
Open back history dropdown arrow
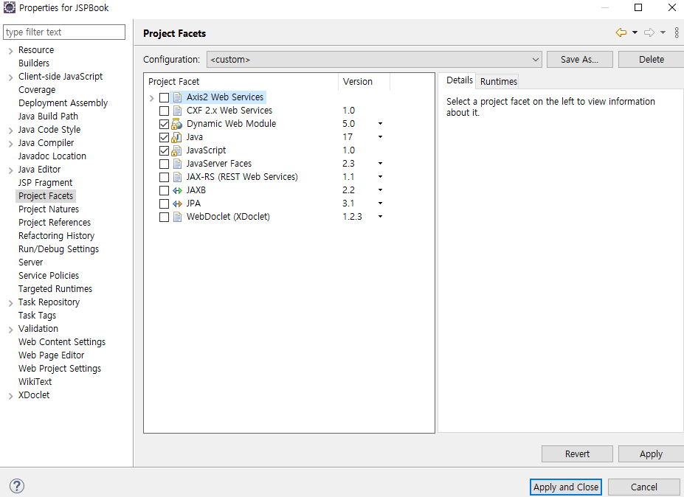click(x=635, y=32)
